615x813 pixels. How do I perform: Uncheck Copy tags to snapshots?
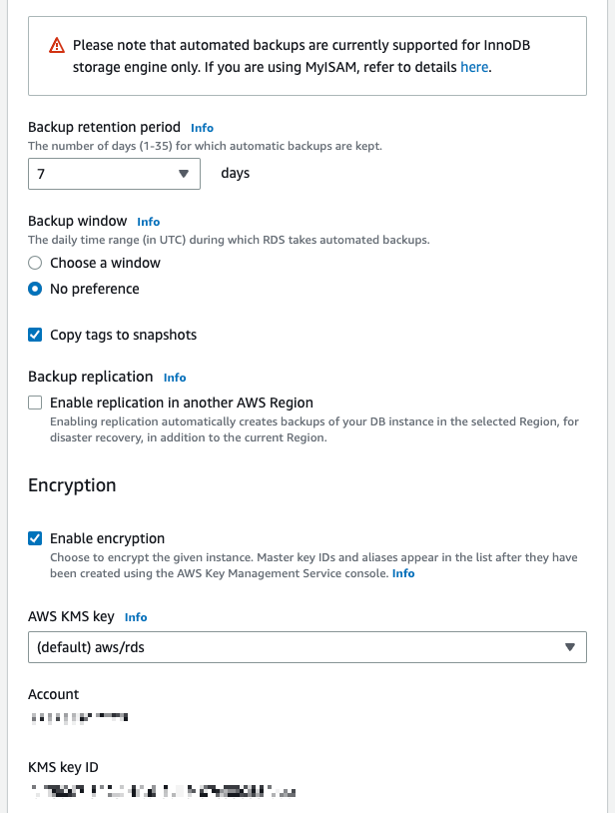click(35, 335)
